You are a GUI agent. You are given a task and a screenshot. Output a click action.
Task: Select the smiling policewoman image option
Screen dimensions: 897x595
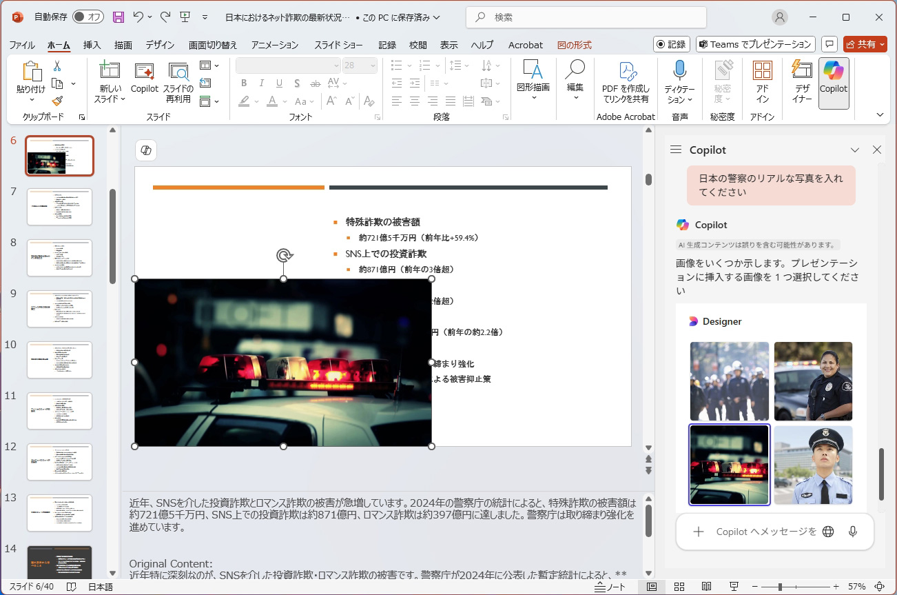[813, 381]
